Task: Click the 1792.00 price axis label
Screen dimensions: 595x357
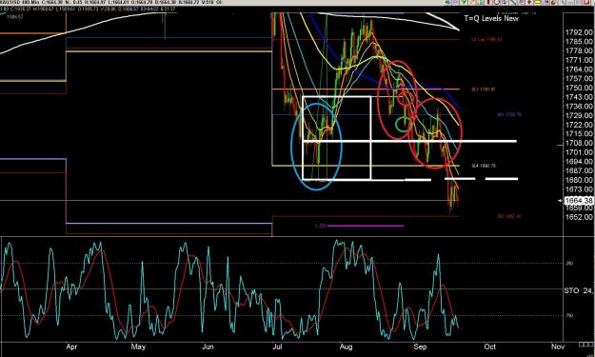Action: pos(579,32)
